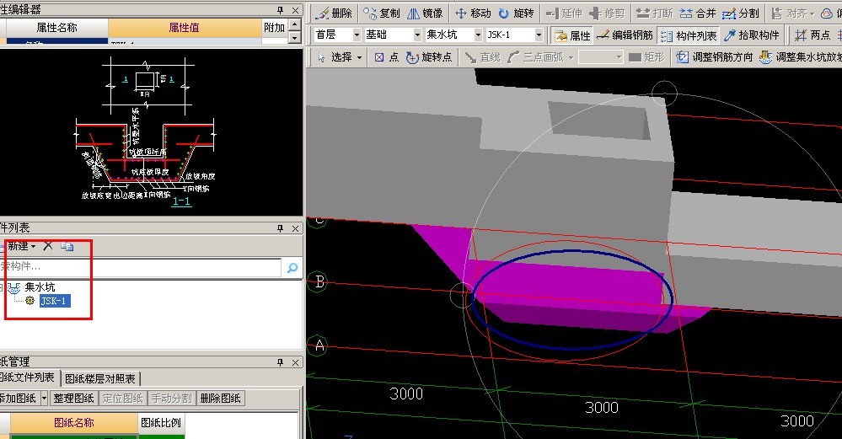
Task: Pick the 旋转 (rotate) tool
Action: pyautogui.click(x=516, y=13)
